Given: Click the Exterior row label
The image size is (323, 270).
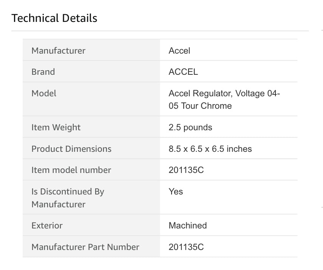Looking at the screenshot, I should tap(47, 225).
